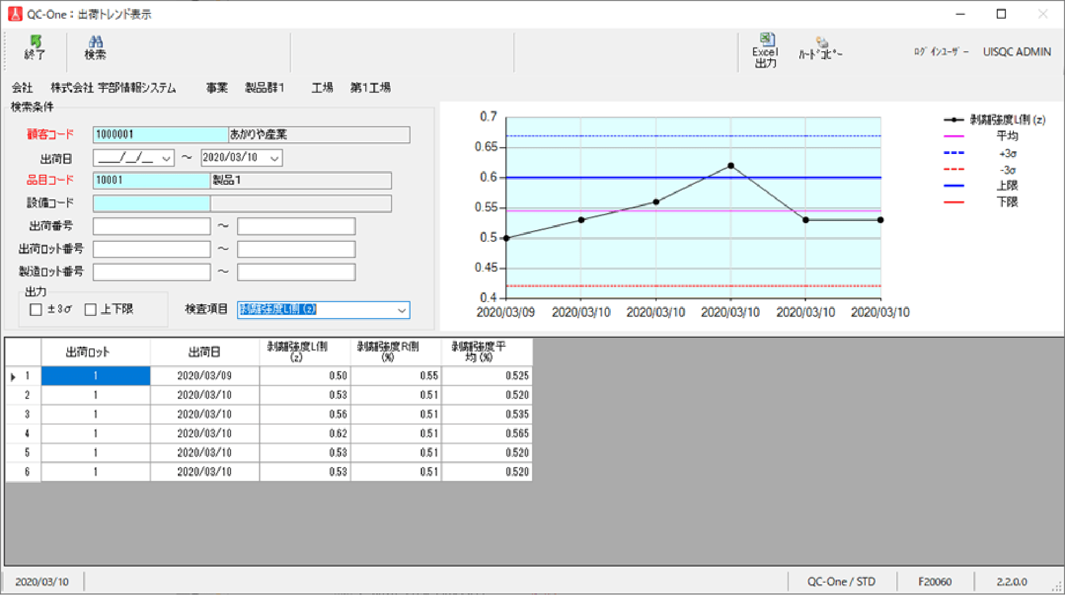Enable the 上下限 limits checkbox
Screen dimensions: 1065x595
coord(91,309)
